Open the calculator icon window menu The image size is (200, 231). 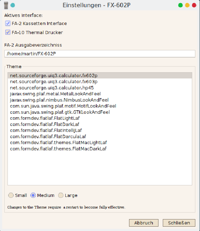click(6, 5)
